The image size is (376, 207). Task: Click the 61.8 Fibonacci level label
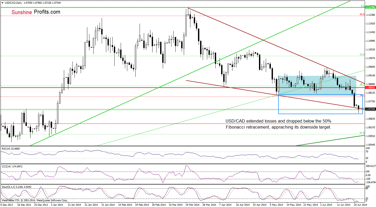(362, 133)
